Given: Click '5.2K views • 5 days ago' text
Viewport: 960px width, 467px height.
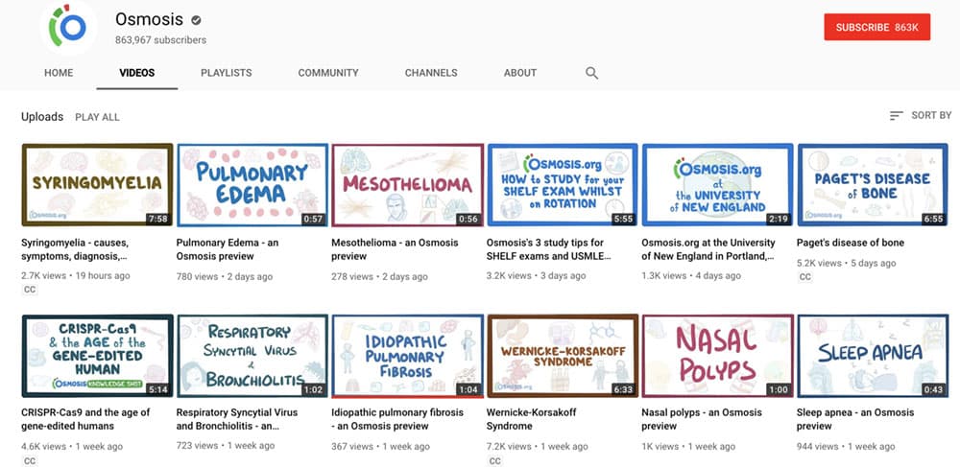Looking at the screenshot, I should click(x=847, y=263).
